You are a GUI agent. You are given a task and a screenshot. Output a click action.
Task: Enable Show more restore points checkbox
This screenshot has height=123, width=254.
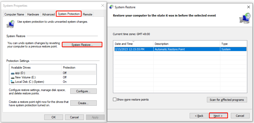[x=115, y=100]
